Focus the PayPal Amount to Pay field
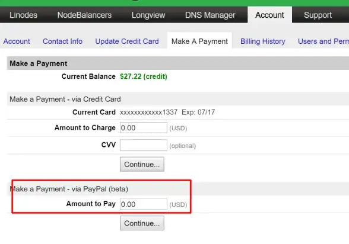Screen dimensions: 349x244 click(x=144, y=204)
